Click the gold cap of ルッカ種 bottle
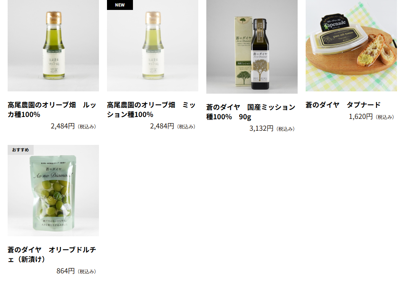The image size is (405, 281). [54, 17]
